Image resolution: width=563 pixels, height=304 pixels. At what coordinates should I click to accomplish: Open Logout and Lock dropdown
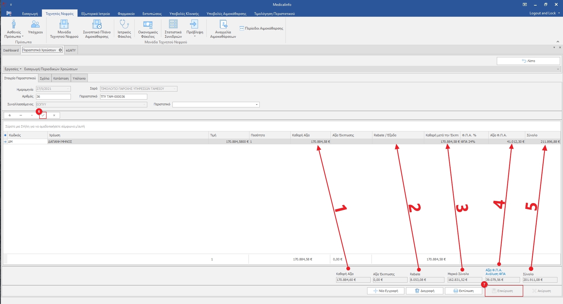(x=544, y=13)
